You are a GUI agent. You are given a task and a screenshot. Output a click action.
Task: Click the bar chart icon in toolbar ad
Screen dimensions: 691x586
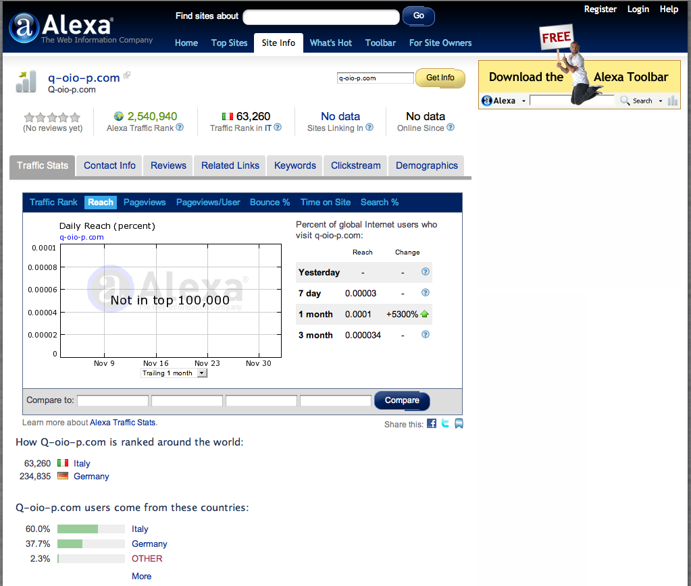click(x=673, y=101)
